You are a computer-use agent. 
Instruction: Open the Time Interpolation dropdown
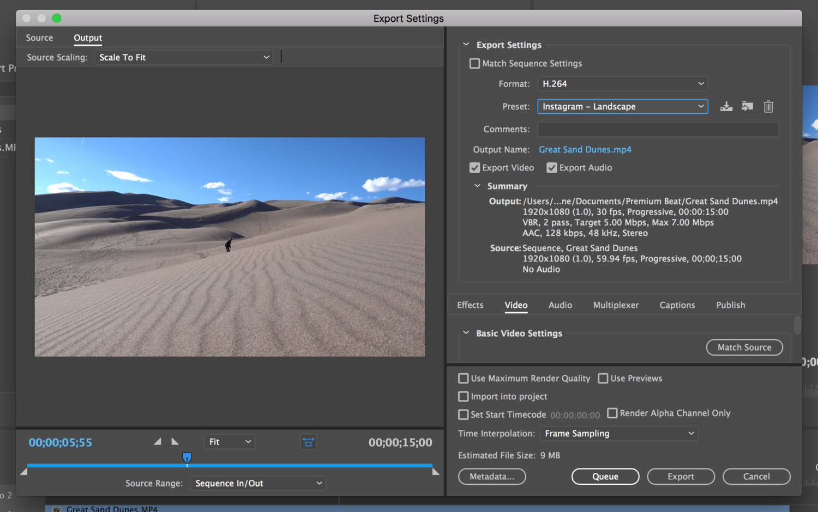(618, 434)
